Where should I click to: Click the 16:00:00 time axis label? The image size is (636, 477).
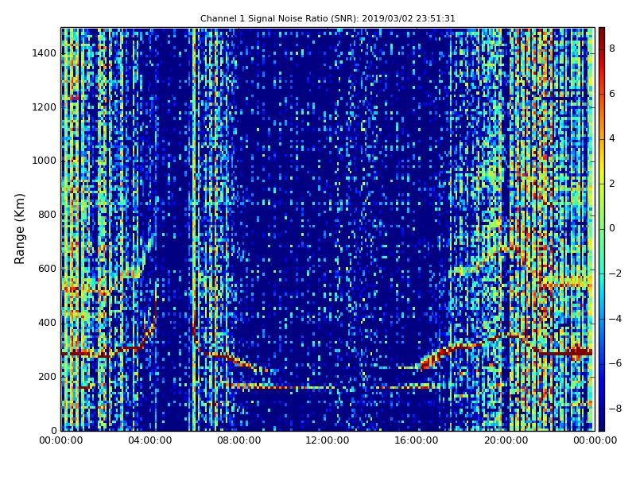click(x=417, y=440)
